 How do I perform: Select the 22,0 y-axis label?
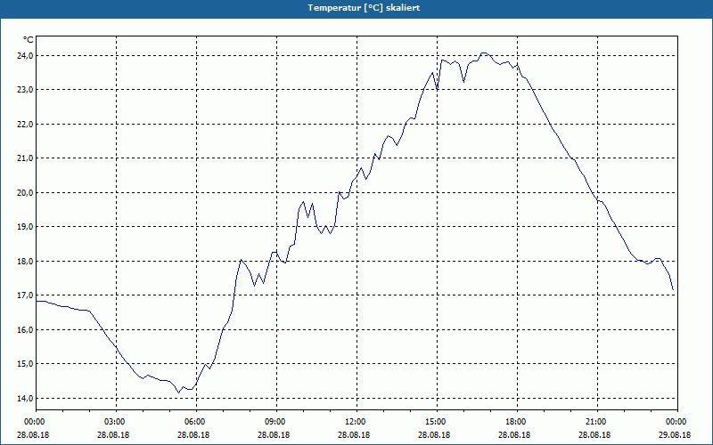pos(26,125)
